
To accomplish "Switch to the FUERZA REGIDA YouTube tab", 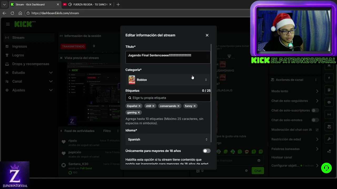I will coord(88,4).
